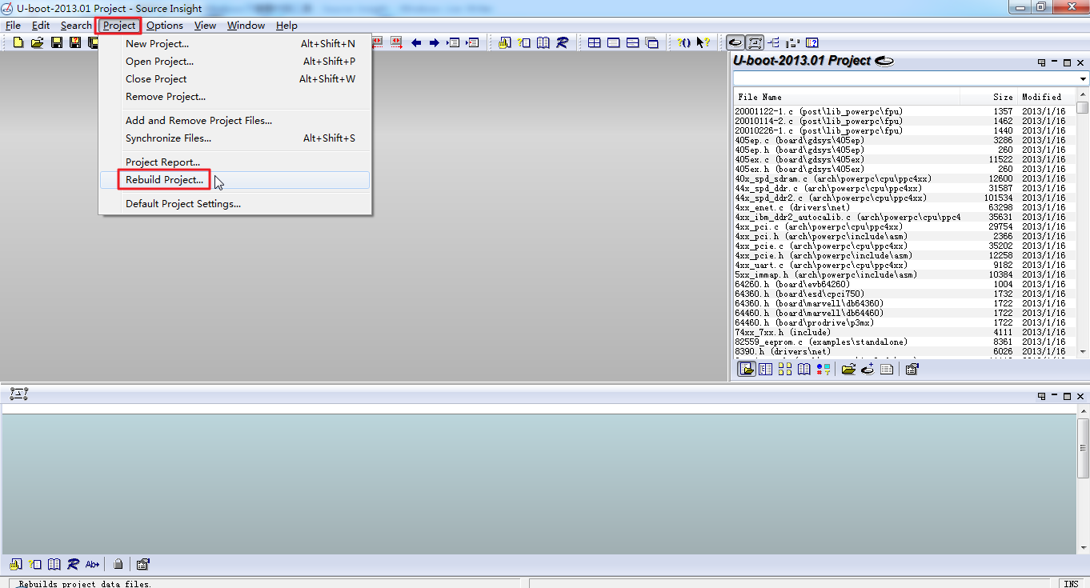Click Context Window Browse Symbols icon

click(x=35, y=564)
